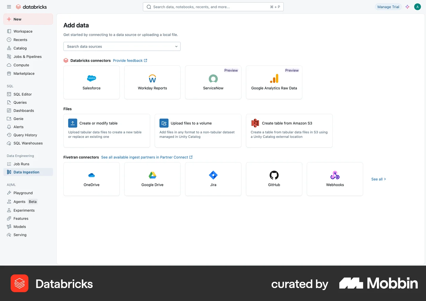
Task: Choose the Jira connector
Action: tap(213, 179)
